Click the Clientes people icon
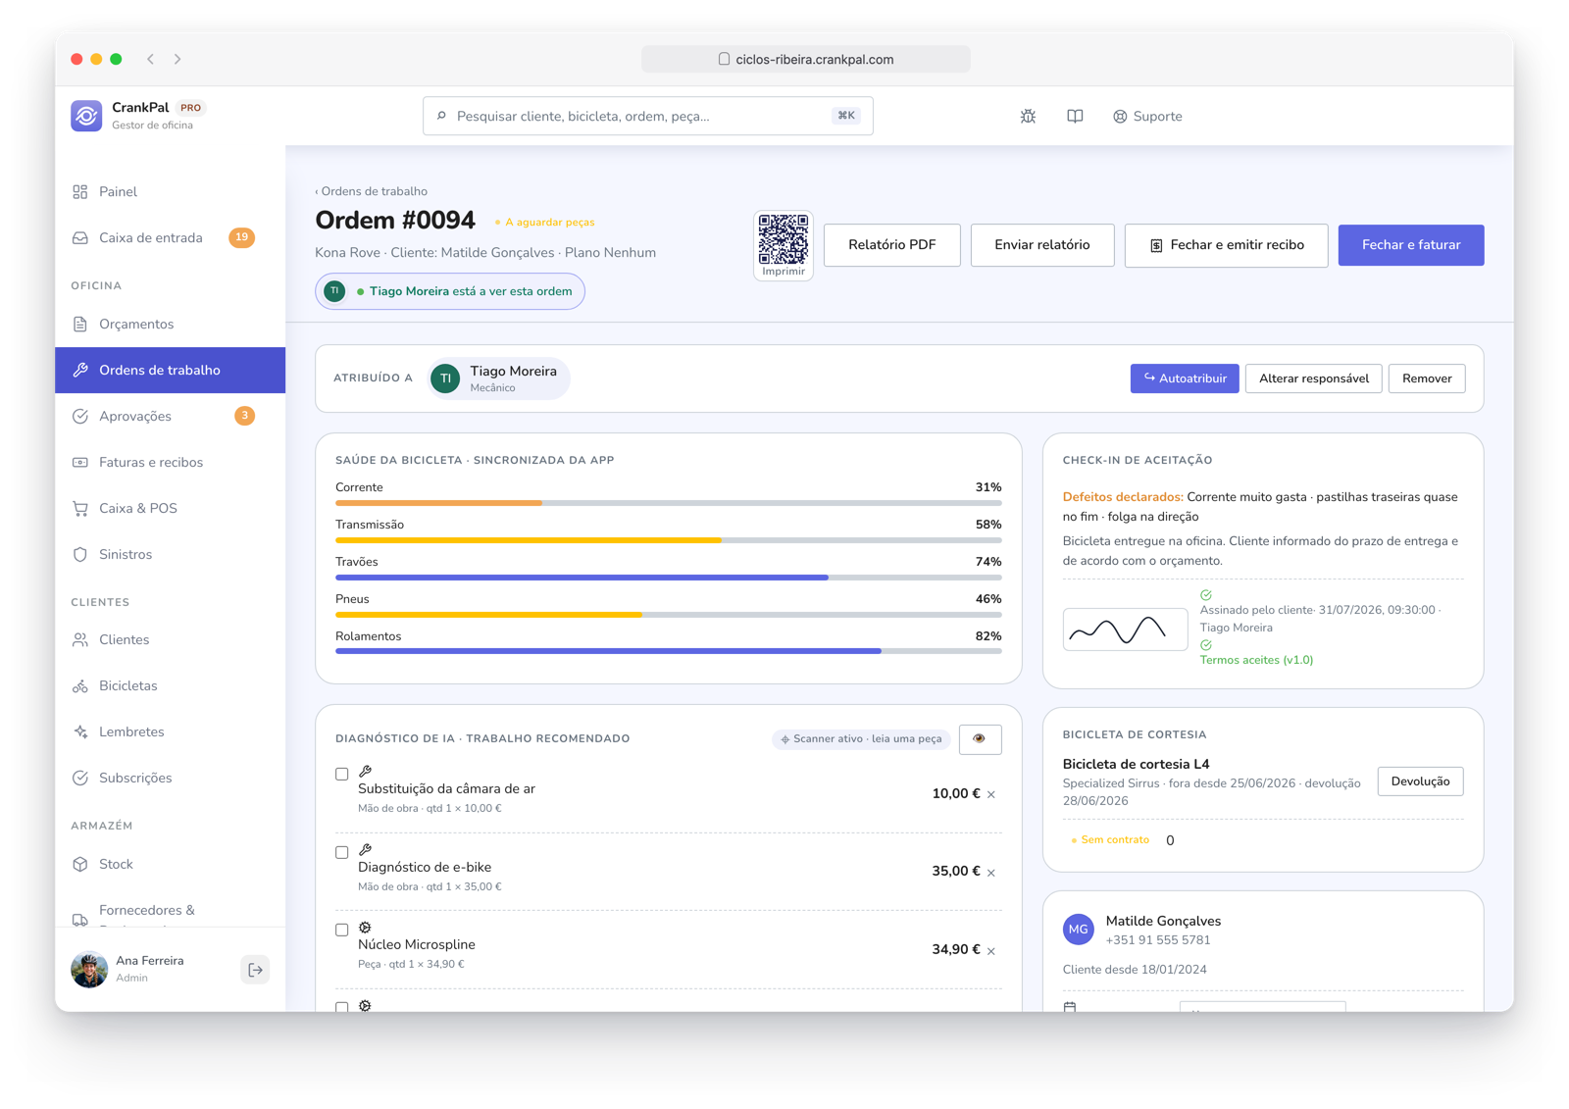Viewport: 1569px width, 1109px height. coord(80,639)
